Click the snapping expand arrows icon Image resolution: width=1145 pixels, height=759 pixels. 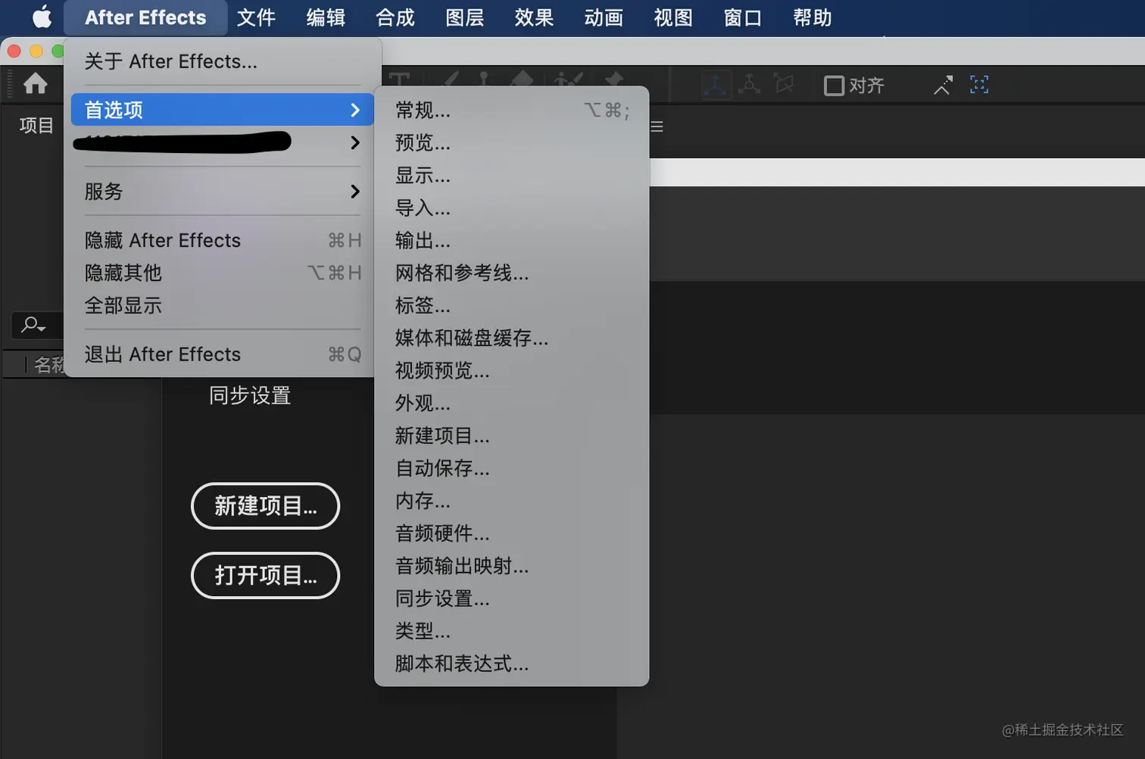943,85
